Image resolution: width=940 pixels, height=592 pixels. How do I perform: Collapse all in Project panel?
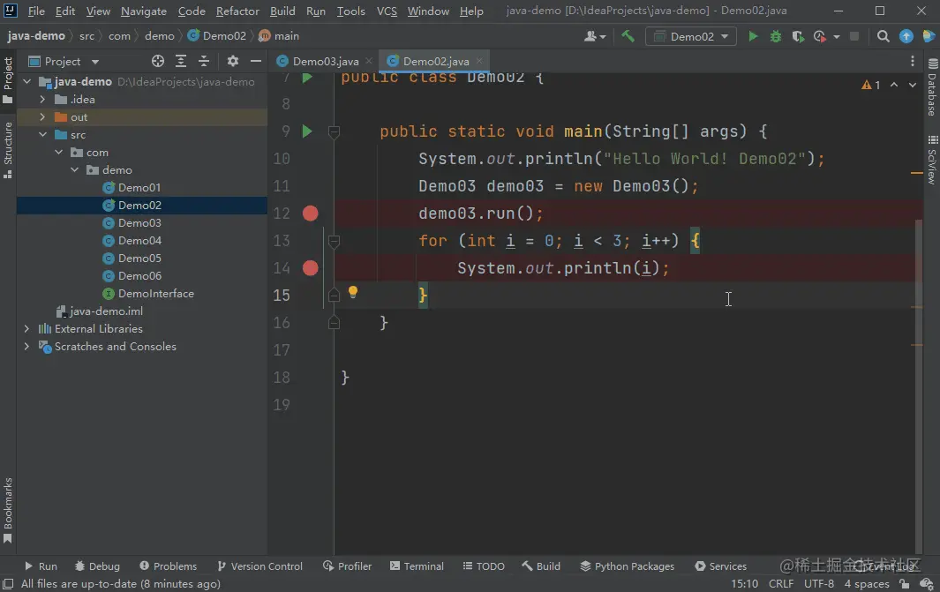tap(204, 61)
